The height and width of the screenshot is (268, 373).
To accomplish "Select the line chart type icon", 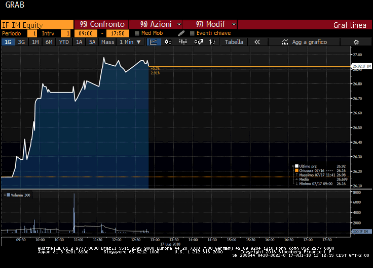I will pos(154,42).
